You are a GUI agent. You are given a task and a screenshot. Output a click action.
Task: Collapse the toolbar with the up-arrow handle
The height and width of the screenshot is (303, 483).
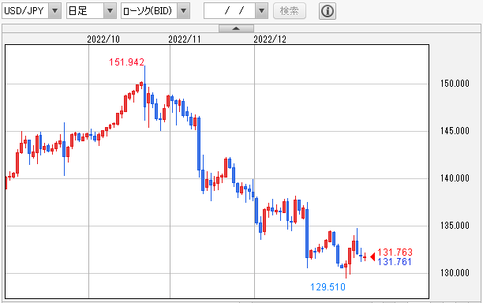(236, 28)
